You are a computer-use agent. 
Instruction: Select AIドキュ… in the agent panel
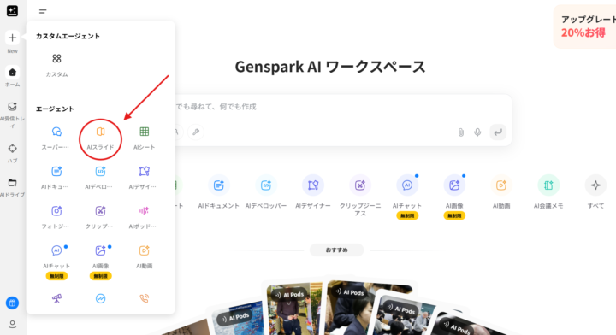coord(56,178)
